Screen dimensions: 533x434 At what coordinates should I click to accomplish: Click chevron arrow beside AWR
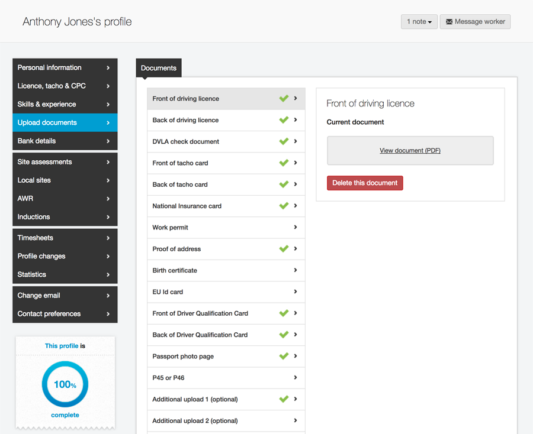click(x=108, y=199)
